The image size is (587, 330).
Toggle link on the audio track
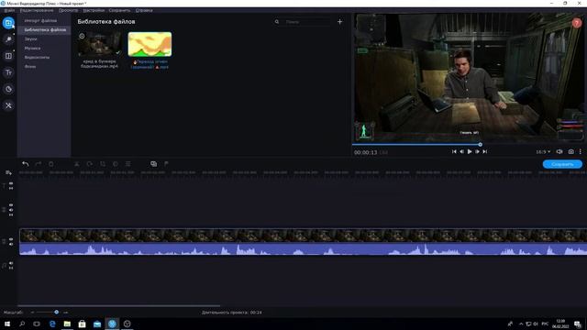[x=11, y=268]
